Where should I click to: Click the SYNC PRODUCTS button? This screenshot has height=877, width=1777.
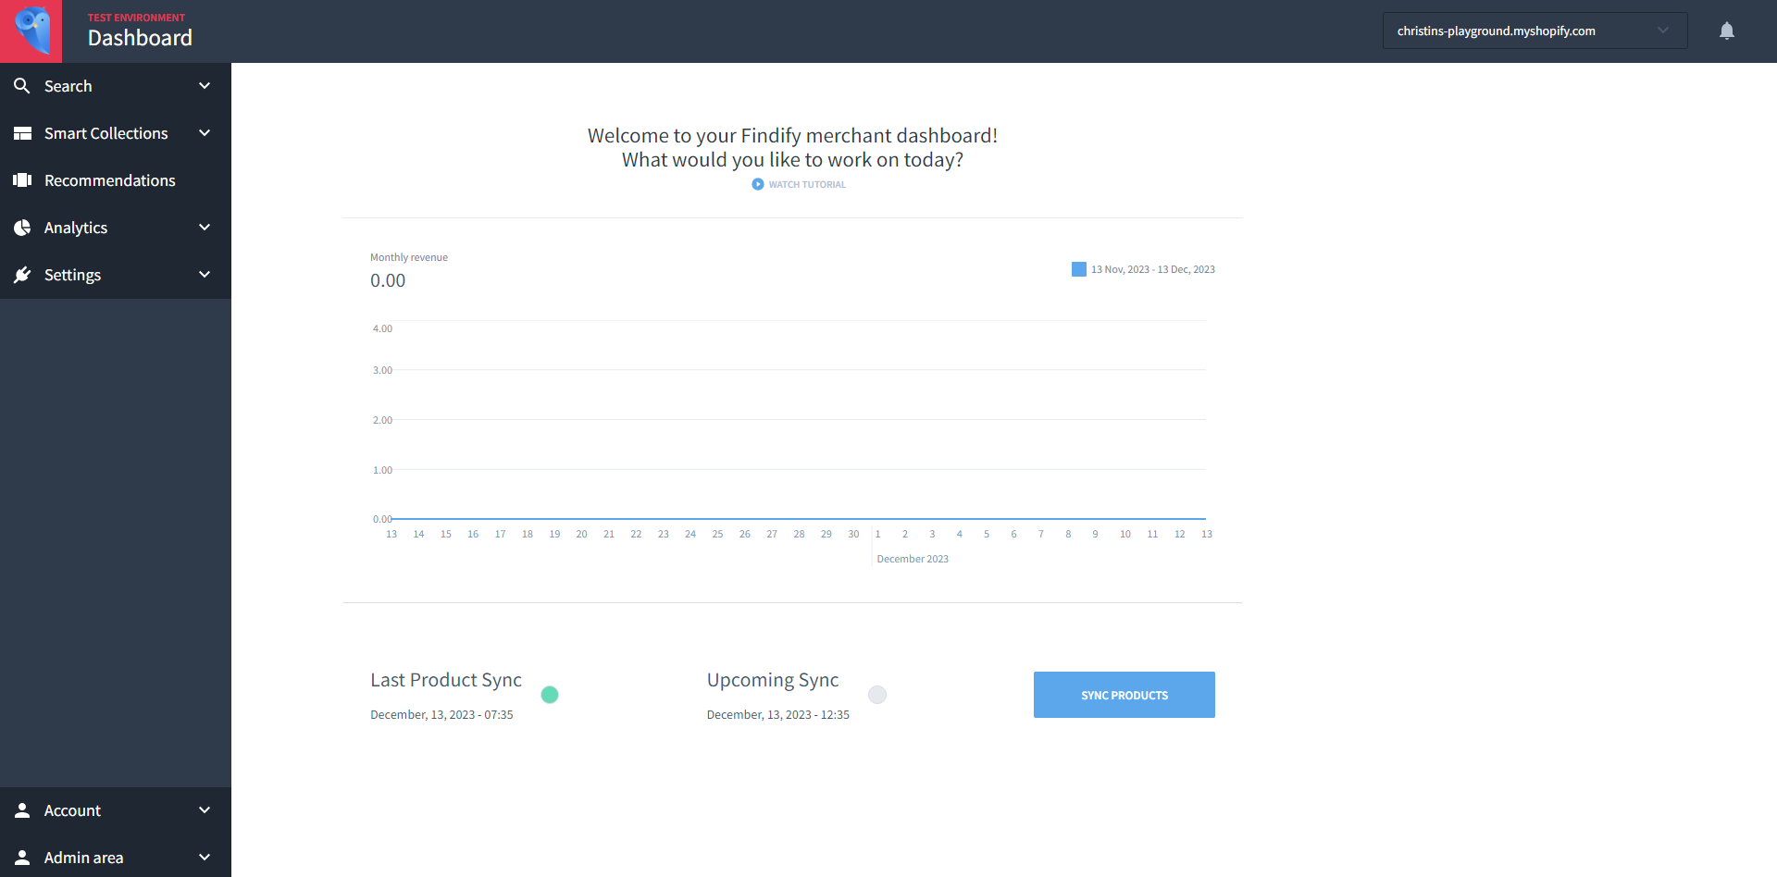tap(1124, 694)
